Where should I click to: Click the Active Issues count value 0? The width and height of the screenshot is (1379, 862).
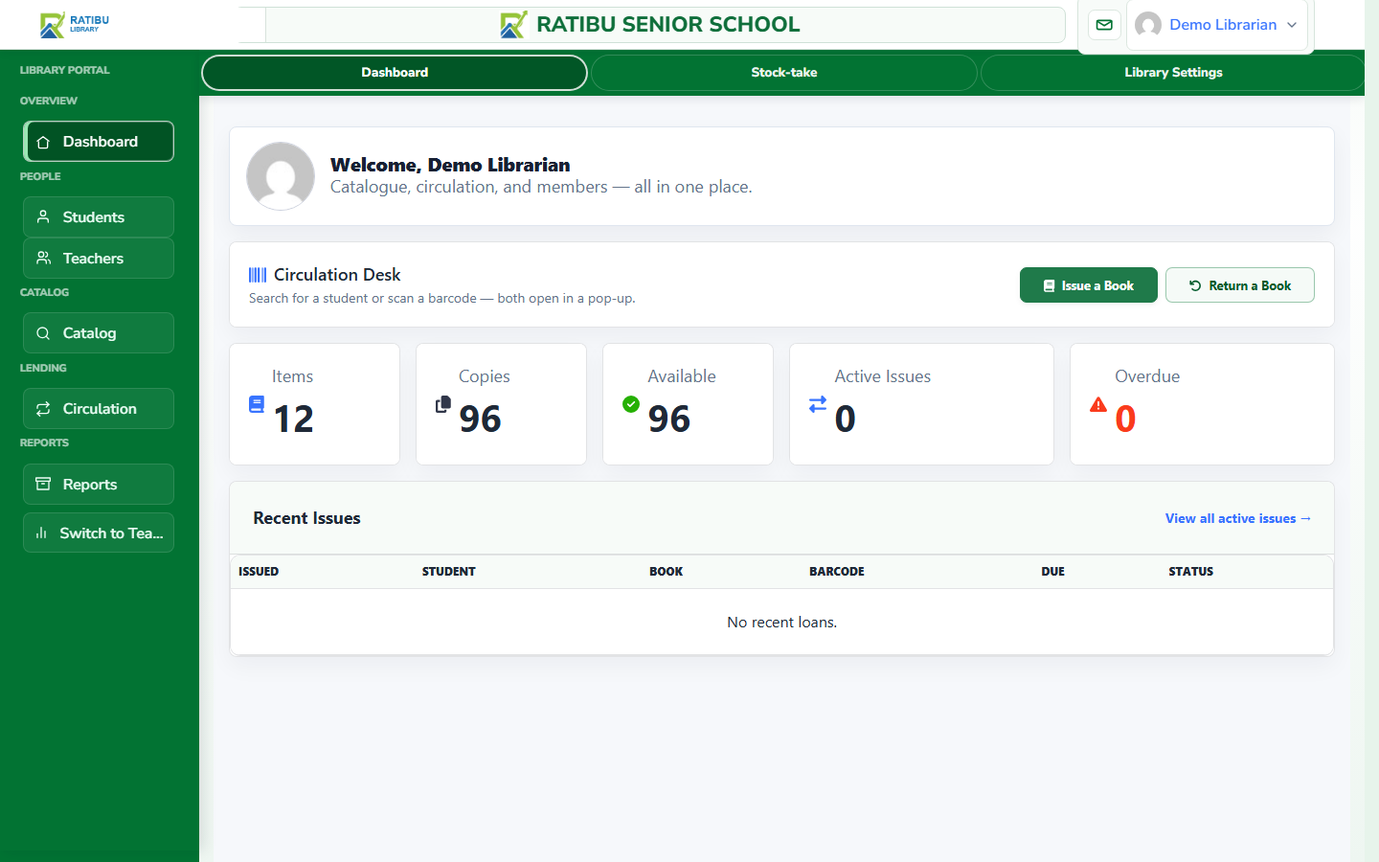(845, 419)
